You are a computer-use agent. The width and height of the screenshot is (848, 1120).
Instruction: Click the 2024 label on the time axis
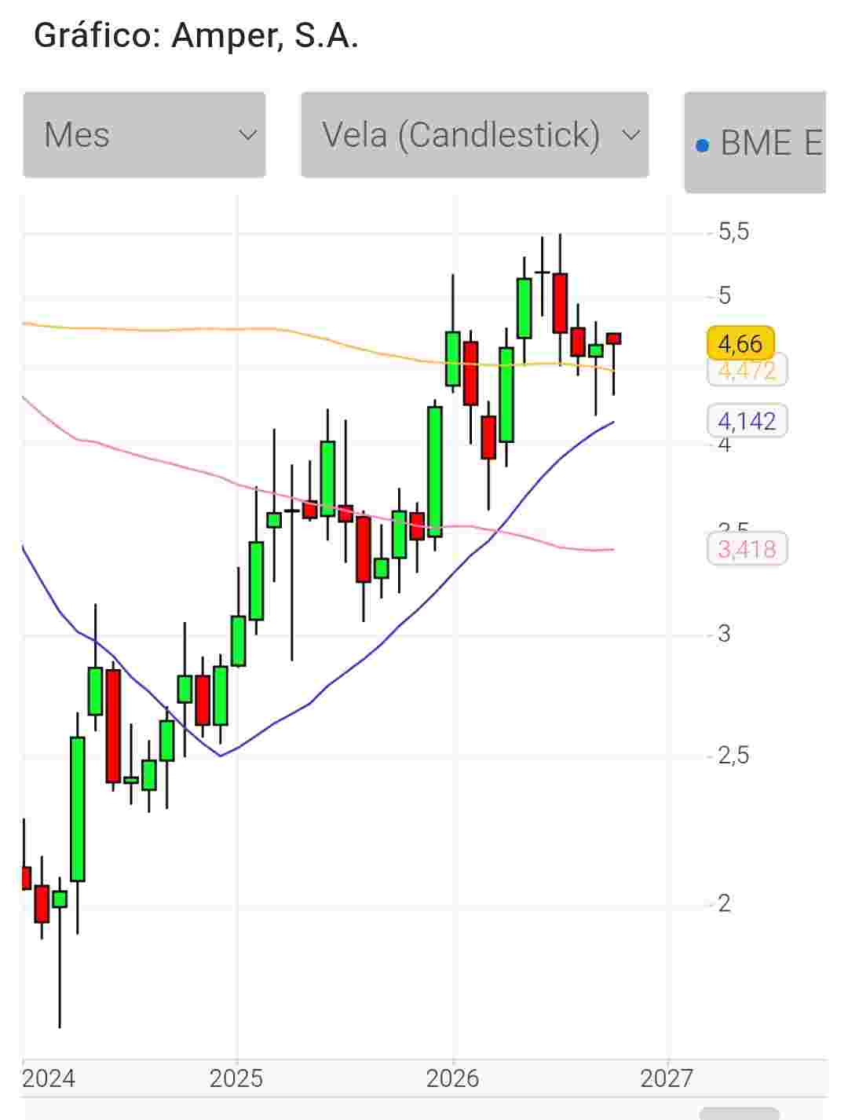pyautogui.click(x=49, y=1078)
